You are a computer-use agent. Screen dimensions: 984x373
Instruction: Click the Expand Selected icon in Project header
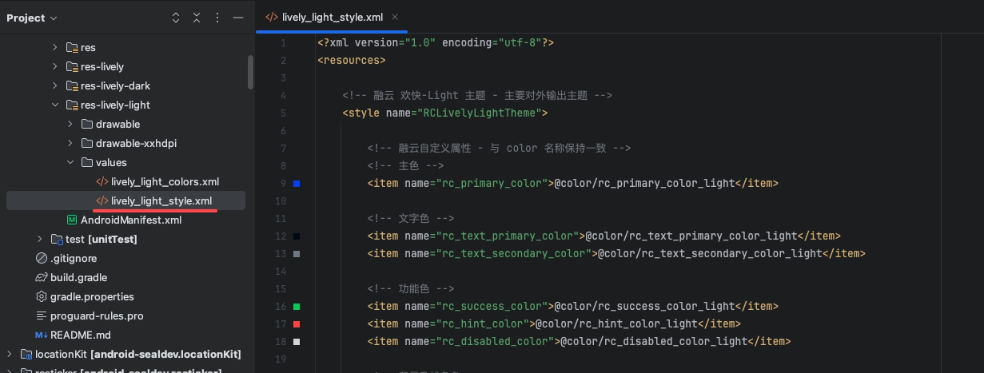coord(176,18)
